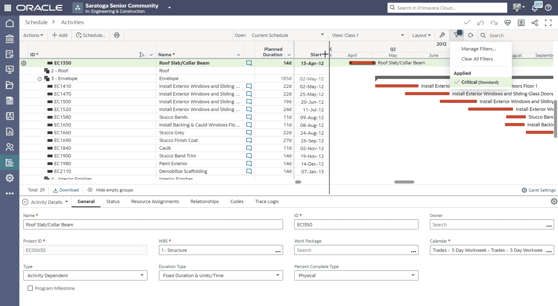Switch to the Relationships tab
Viewport: 558px width, 306px height.
205,201
